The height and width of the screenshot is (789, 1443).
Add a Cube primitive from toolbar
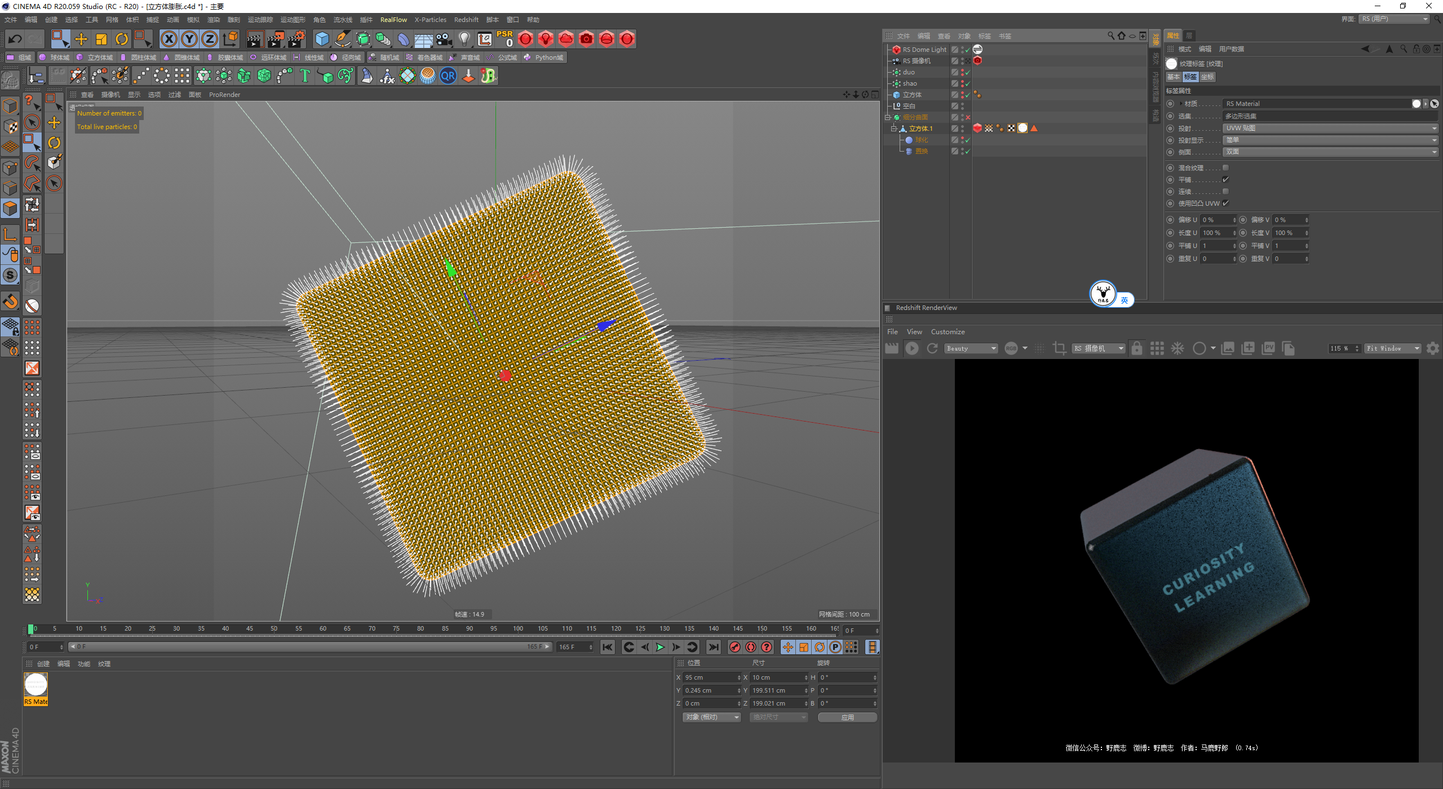coord(322,39)
